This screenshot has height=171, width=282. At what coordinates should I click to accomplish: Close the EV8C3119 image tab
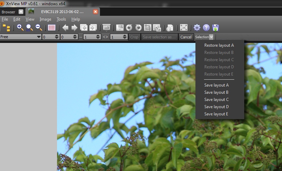click(x=95, y=12)
